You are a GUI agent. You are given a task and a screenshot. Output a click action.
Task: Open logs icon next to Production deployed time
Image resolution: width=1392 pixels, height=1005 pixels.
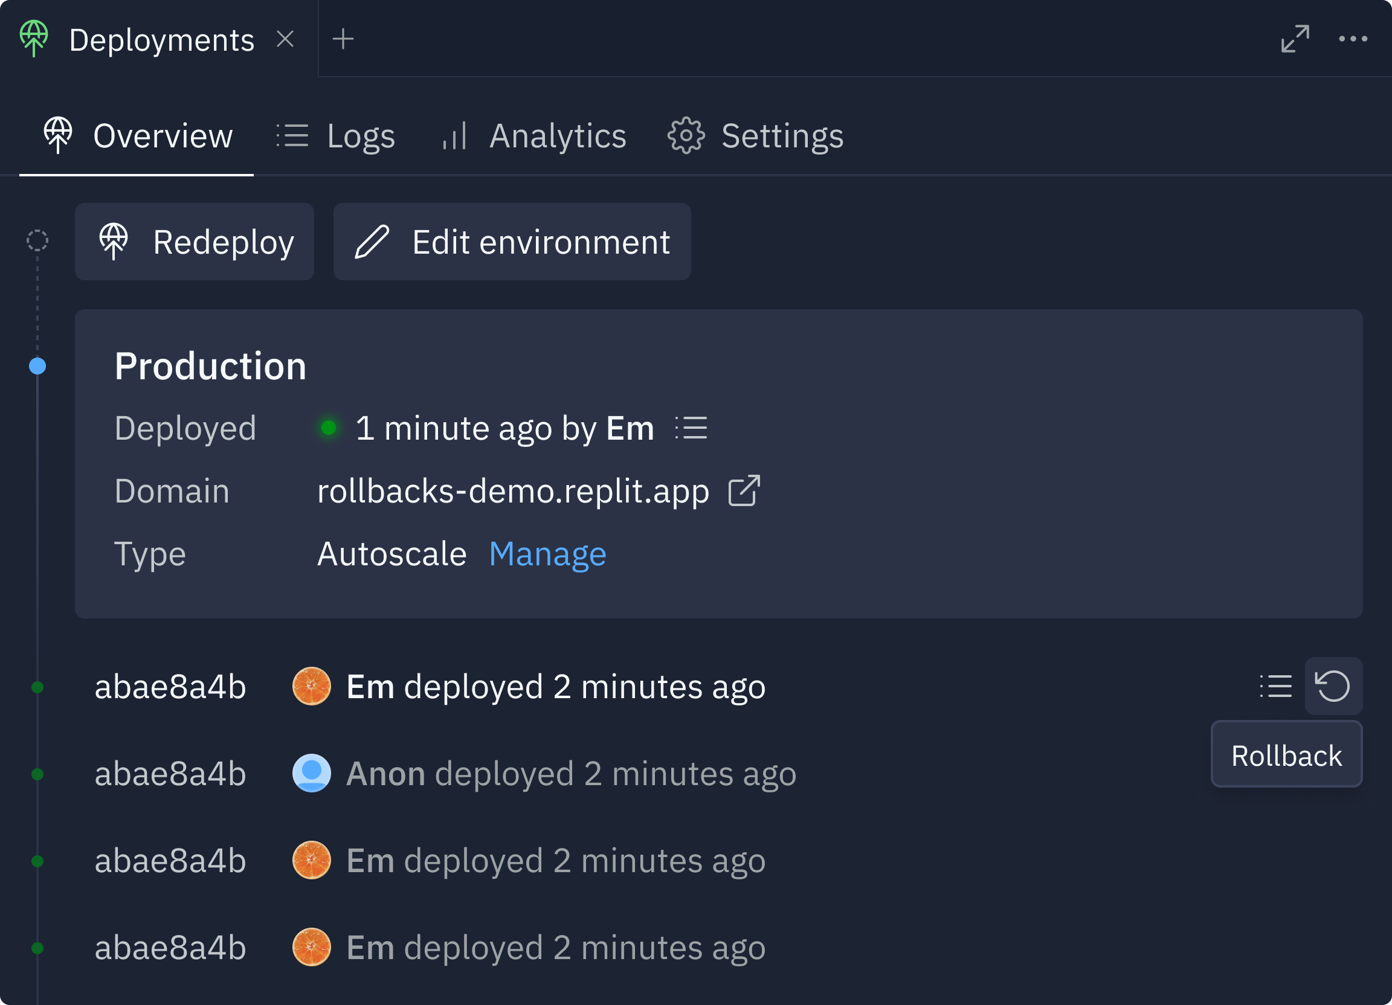691,428
